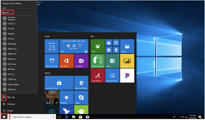This screenshot has height=120, width=205.
Task: Select Sign out from the account menu
Action: click(x=6, y=12)
